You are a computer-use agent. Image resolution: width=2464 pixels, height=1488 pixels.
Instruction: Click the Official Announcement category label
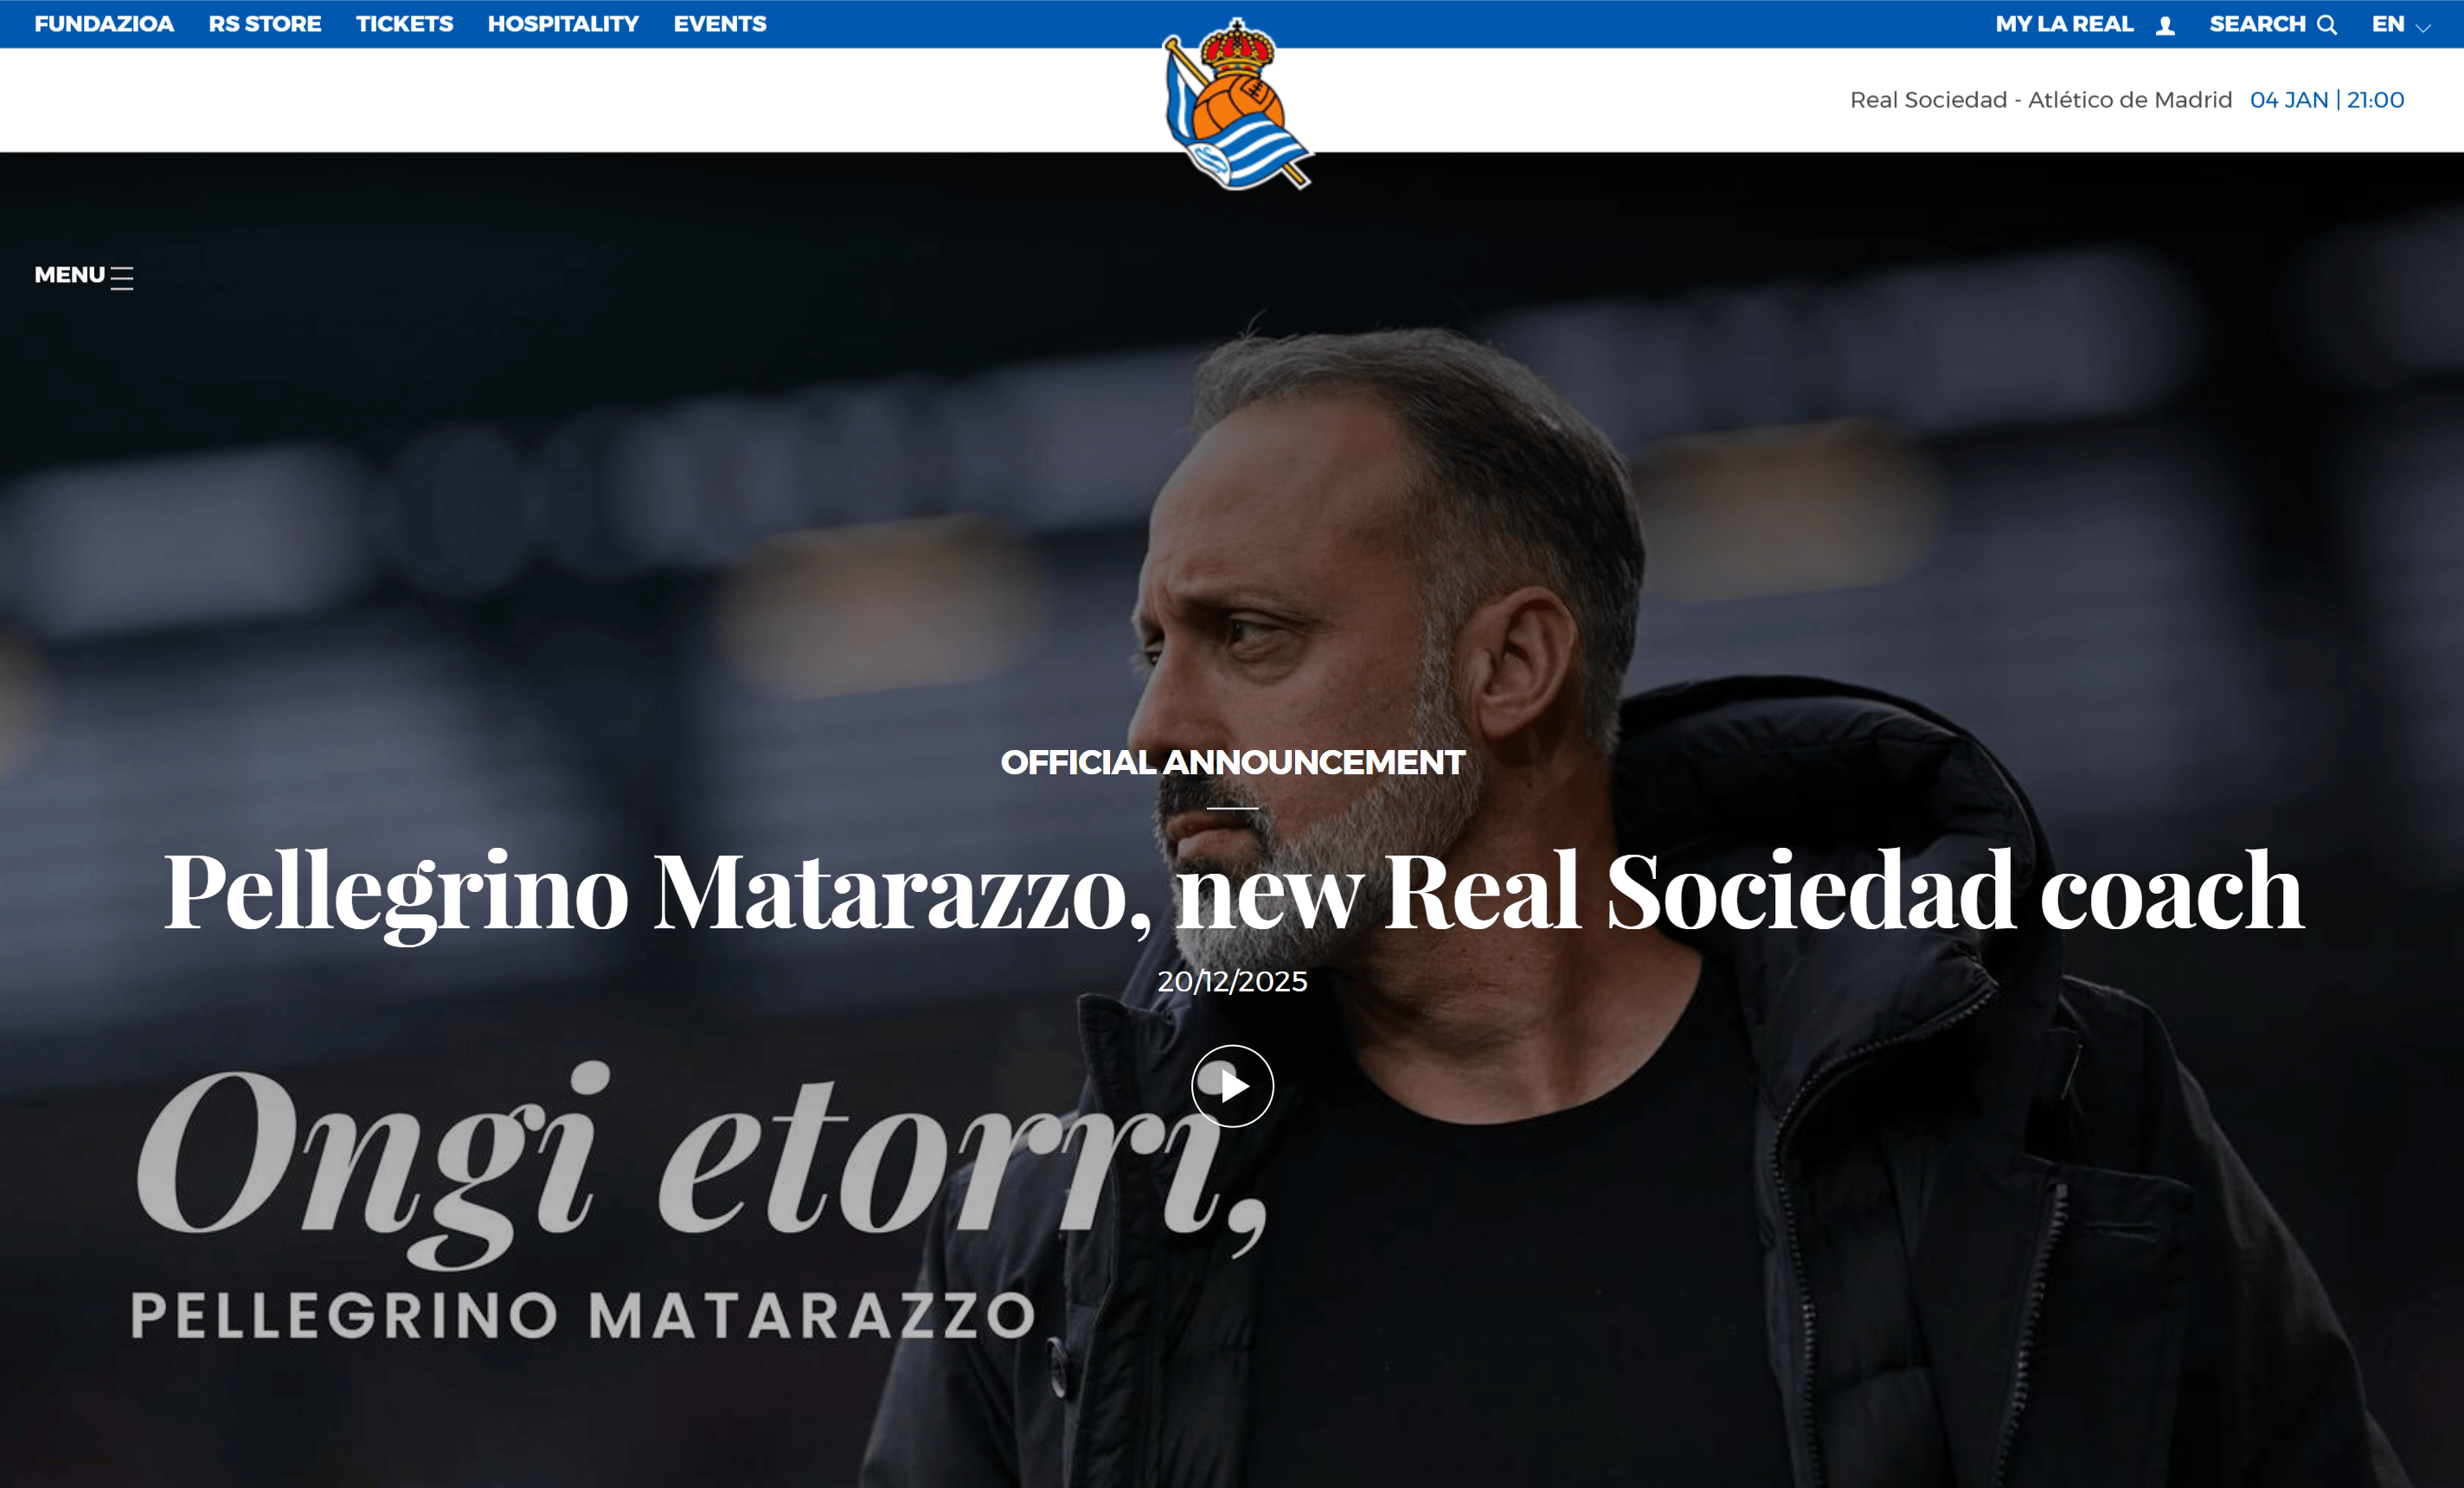(x=1232, y=762)
